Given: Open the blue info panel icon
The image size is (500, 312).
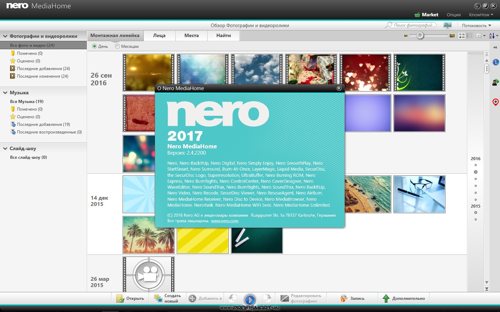Looking at the screenshot, I should pyautogui.click(x=496, y=62).
